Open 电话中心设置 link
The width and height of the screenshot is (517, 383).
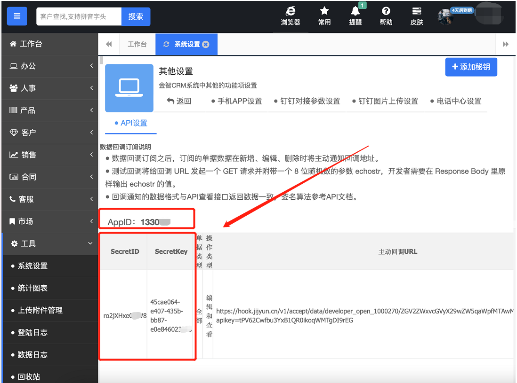(456, 101)
